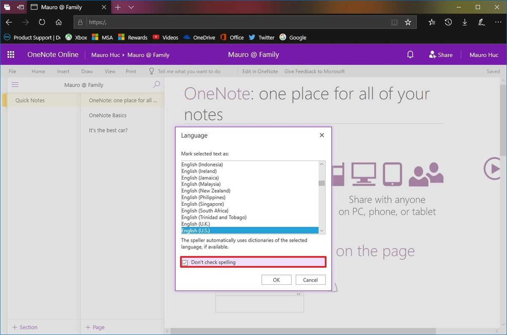Open the Office 365 app launcher waffle icon
The width and height of the screenshot is (507, 335).
point(11,54)
